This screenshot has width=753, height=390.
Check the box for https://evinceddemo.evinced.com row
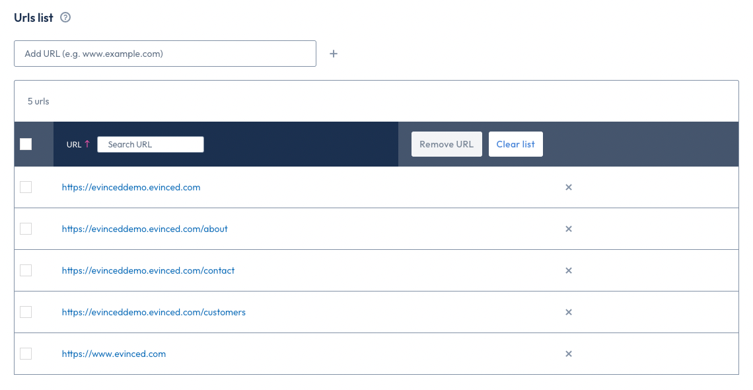click(x=26, y=187)
